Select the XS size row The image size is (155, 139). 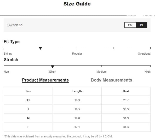click(x=77, y=100)
